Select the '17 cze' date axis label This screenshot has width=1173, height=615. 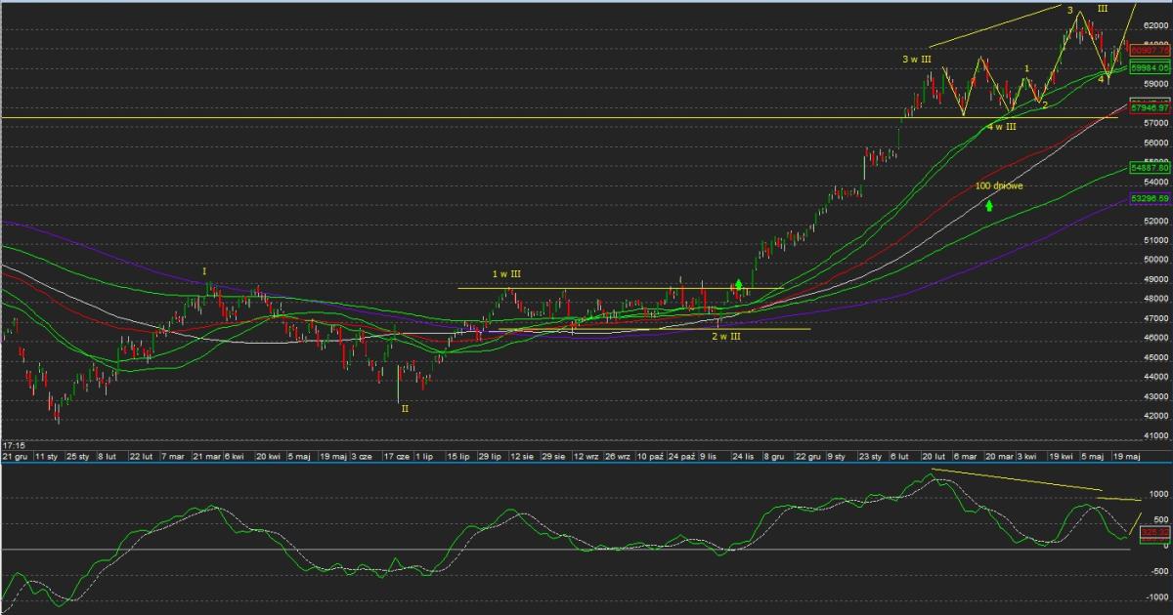click(x=397, y=456)
